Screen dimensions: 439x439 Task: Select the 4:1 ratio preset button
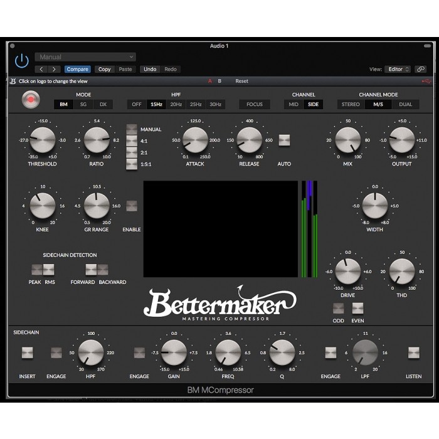coord(132,141)
